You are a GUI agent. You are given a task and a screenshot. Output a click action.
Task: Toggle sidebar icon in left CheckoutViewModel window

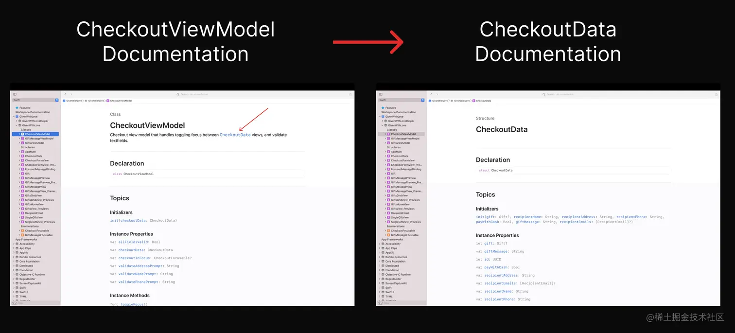pyautogui.click(x=15, y=94)
